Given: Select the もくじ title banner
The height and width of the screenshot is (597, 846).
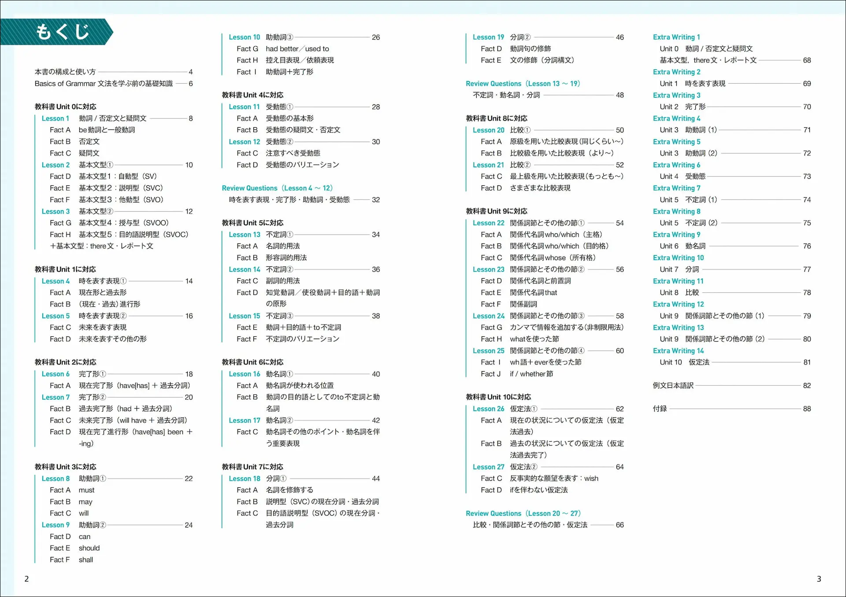Looking at the screenshot, I should (x=62, y=32).
